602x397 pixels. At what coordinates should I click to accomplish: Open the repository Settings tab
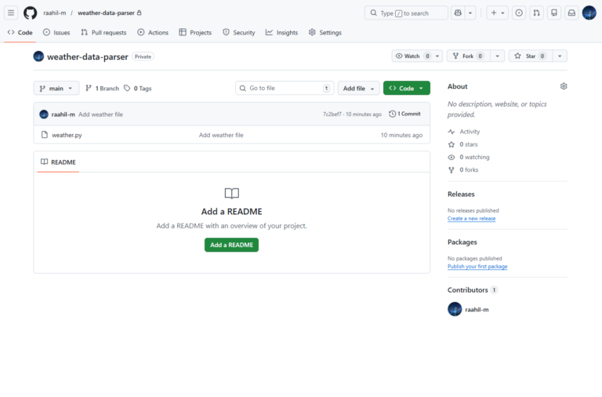325,33
